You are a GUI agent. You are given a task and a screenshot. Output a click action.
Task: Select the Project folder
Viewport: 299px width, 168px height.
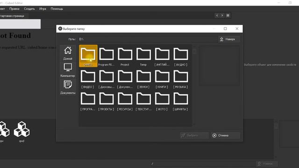coord(125,56)
